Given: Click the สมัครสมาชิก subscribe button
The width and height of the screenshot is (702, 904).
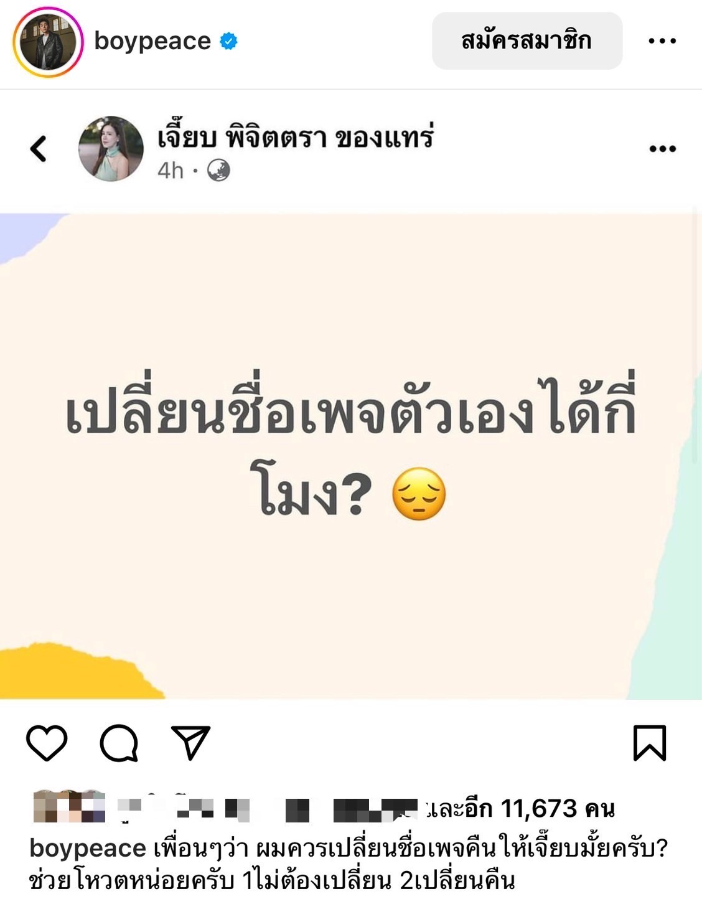Looking at the screenshot, I should [527, 40].
